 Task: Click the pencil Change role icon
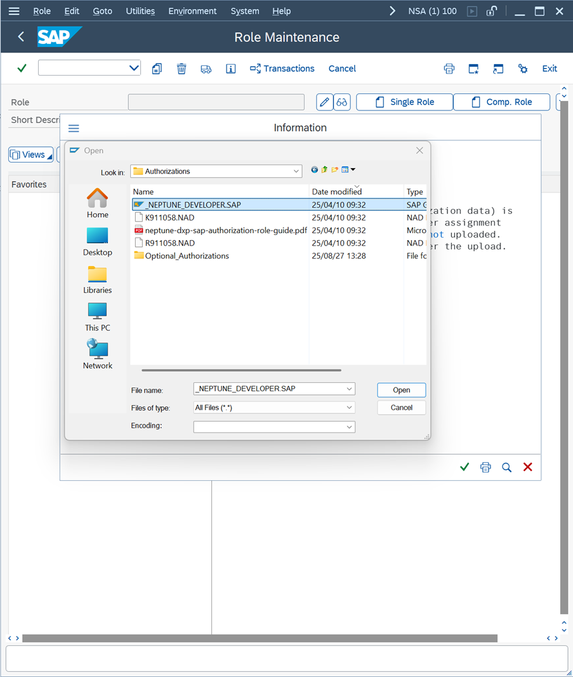click(324, 102)
